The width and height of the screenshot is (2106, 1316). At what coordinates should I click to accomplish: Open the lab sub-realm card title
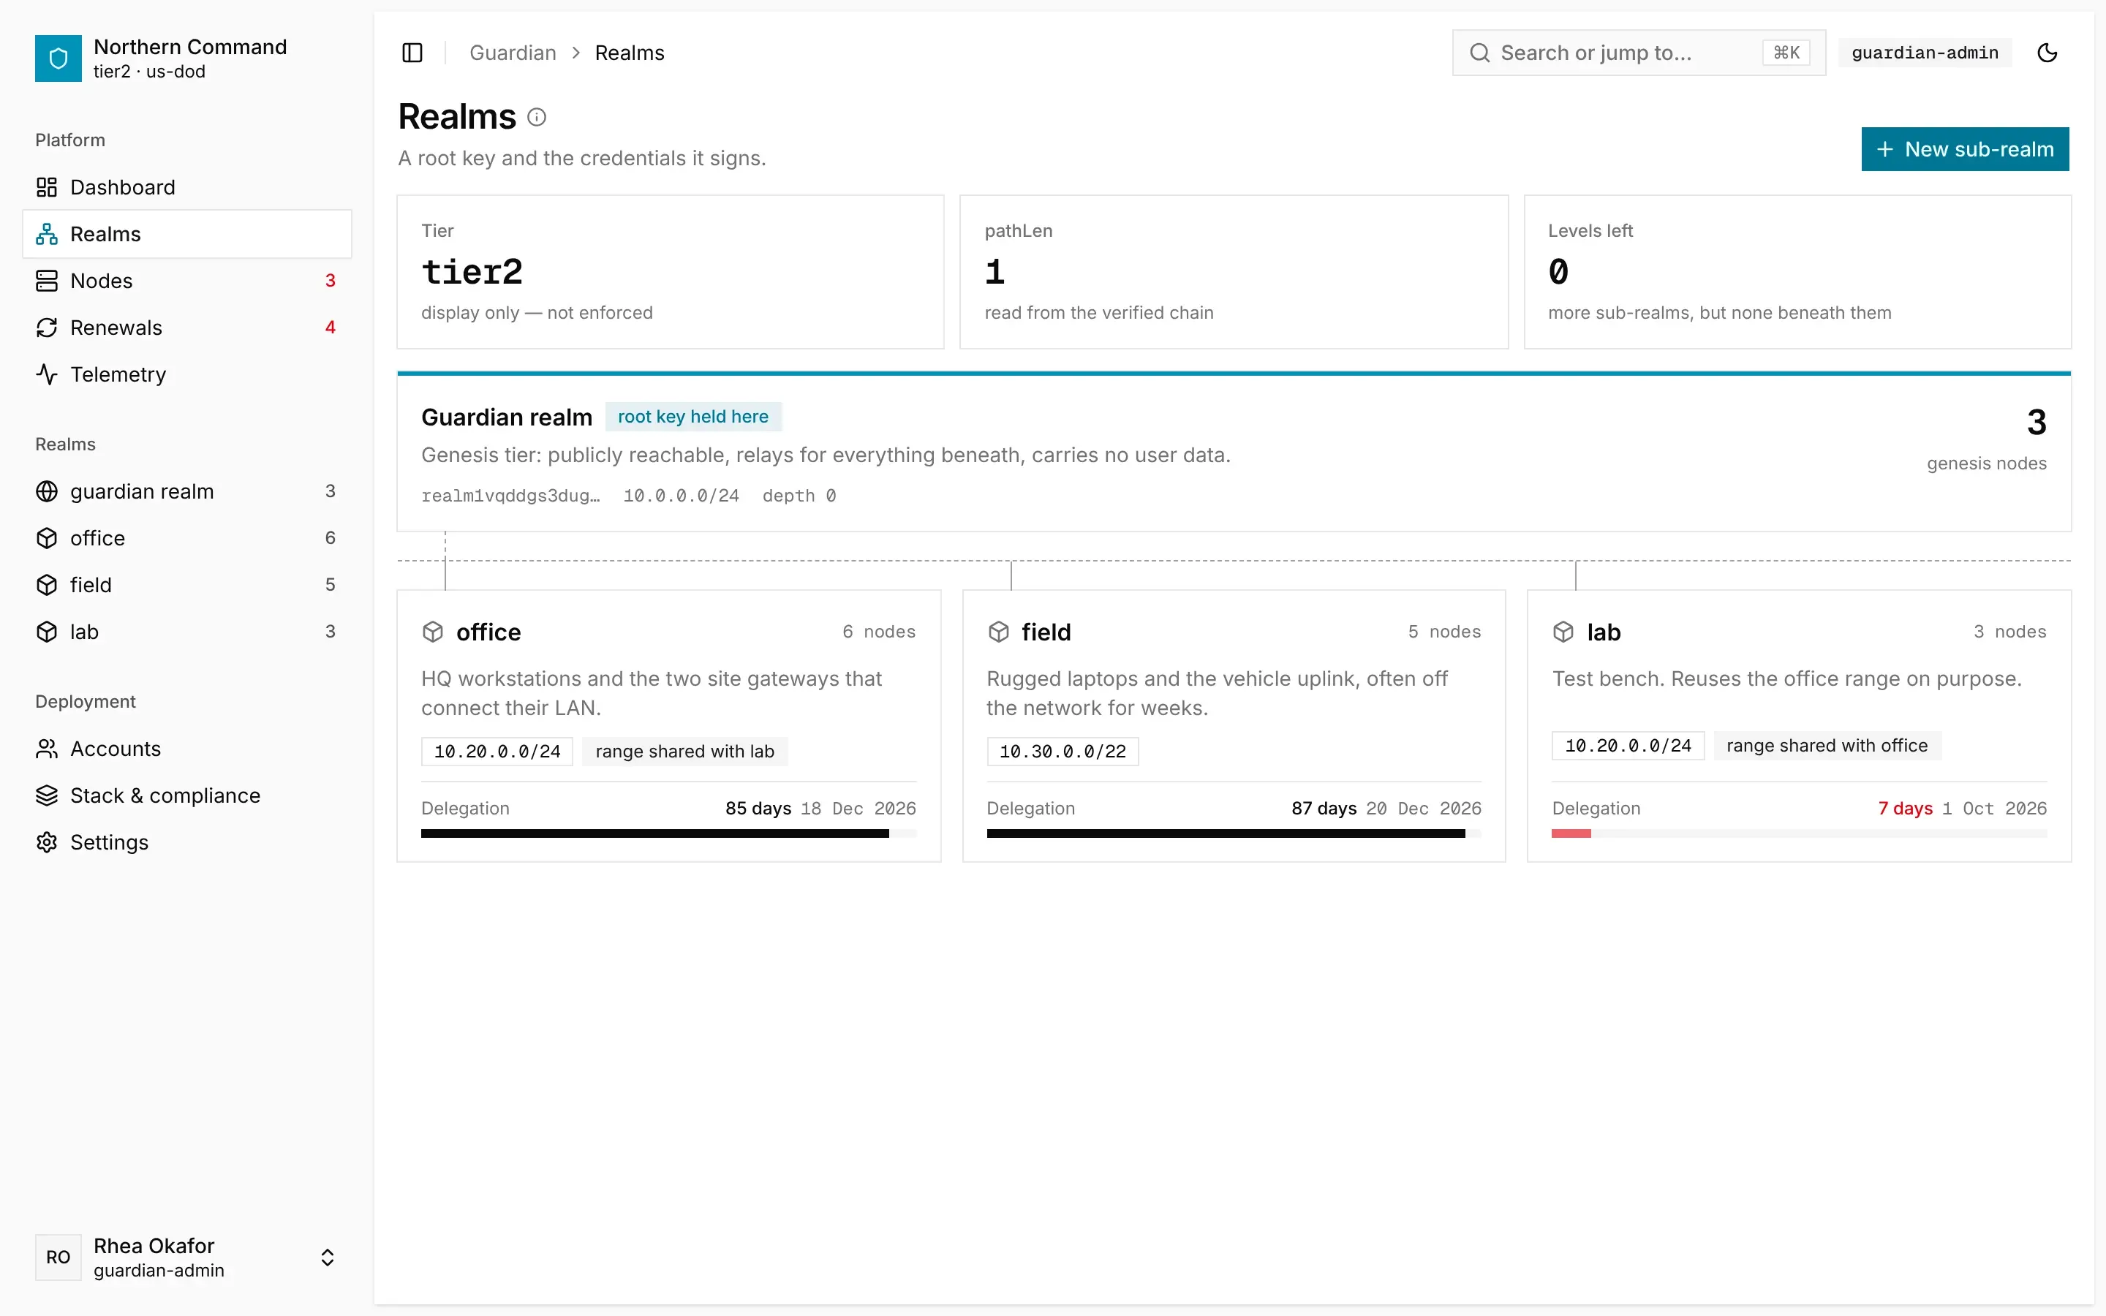pyautogui.click(x=1603, y=632)
